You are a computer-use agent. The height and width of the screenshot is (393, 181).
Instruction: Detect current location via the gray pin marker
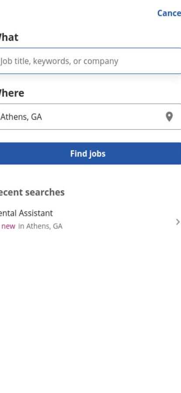[169, 117]
